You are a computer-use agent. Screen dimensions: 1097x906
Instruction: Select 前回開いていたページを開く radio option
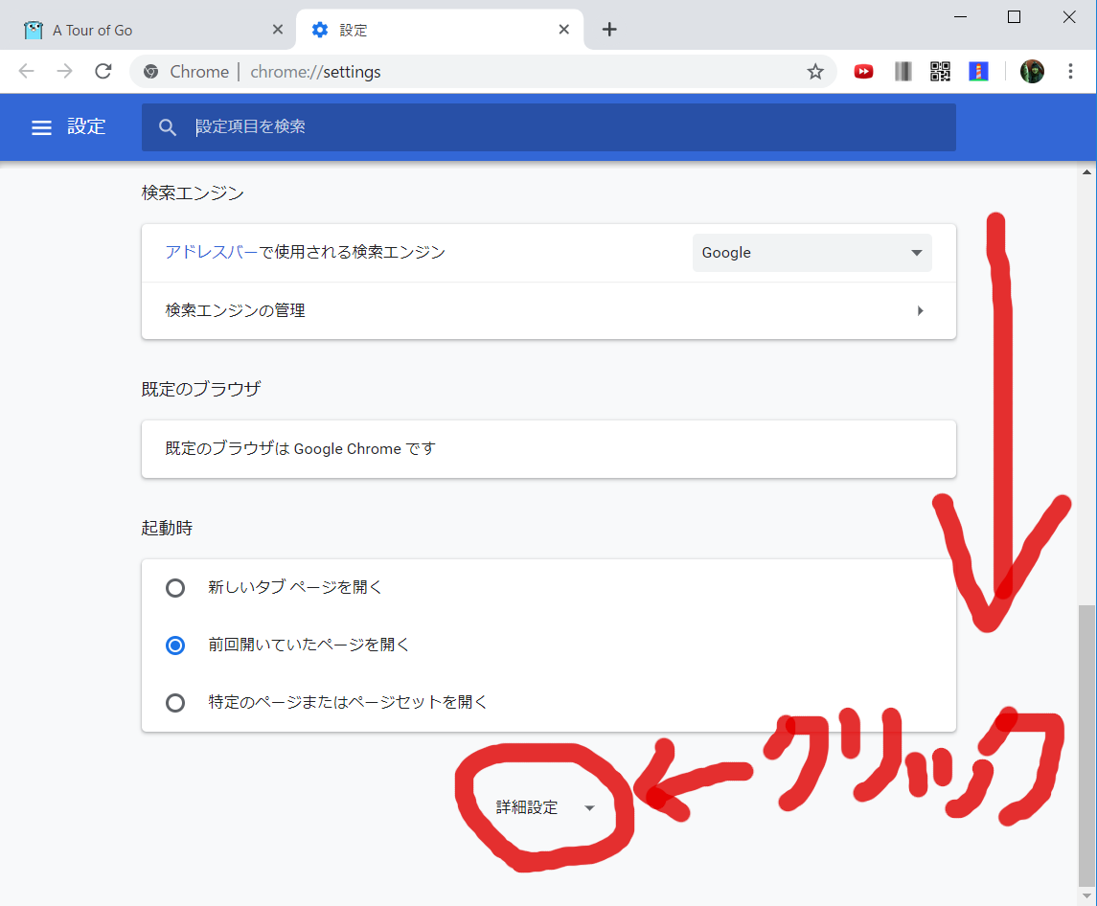tap(175, 646)
